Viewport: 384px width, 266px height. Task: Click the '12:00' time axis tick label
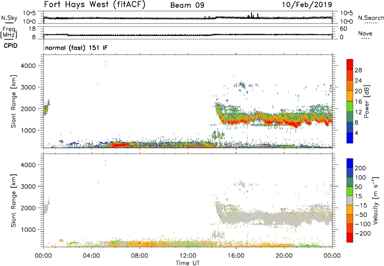(188, 256)
